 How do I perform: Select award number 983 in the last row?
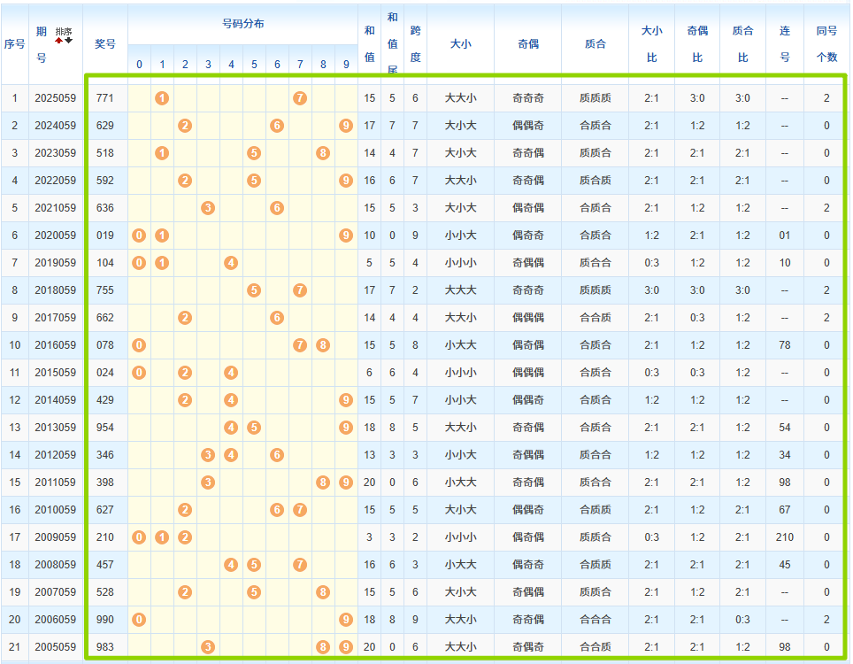(105, 647)
